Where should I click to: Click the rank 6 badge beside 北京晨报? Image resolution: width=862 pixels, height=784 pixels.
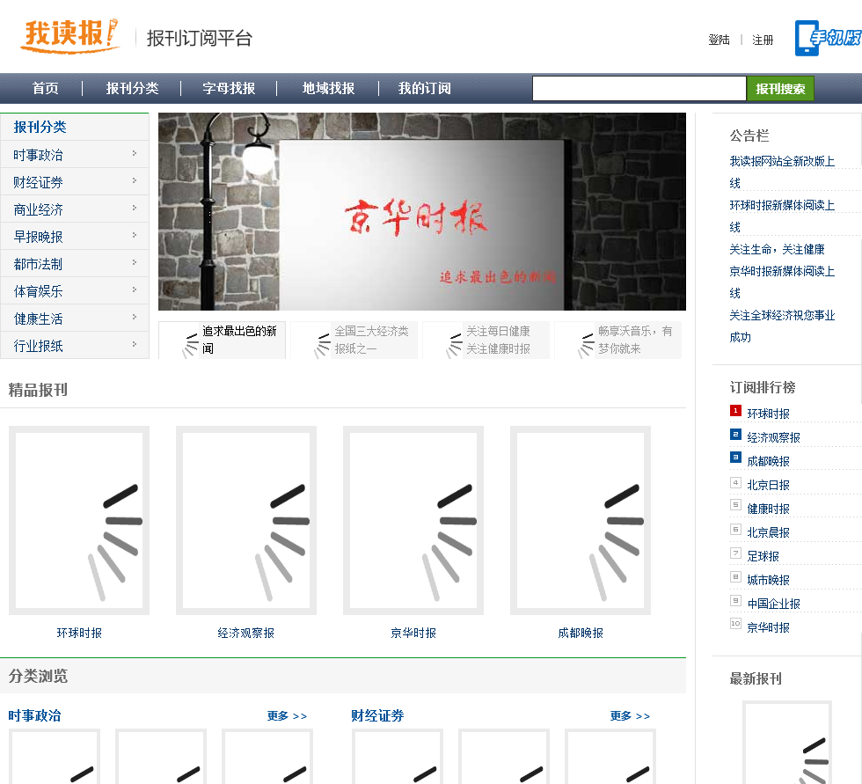click(735, 530)
